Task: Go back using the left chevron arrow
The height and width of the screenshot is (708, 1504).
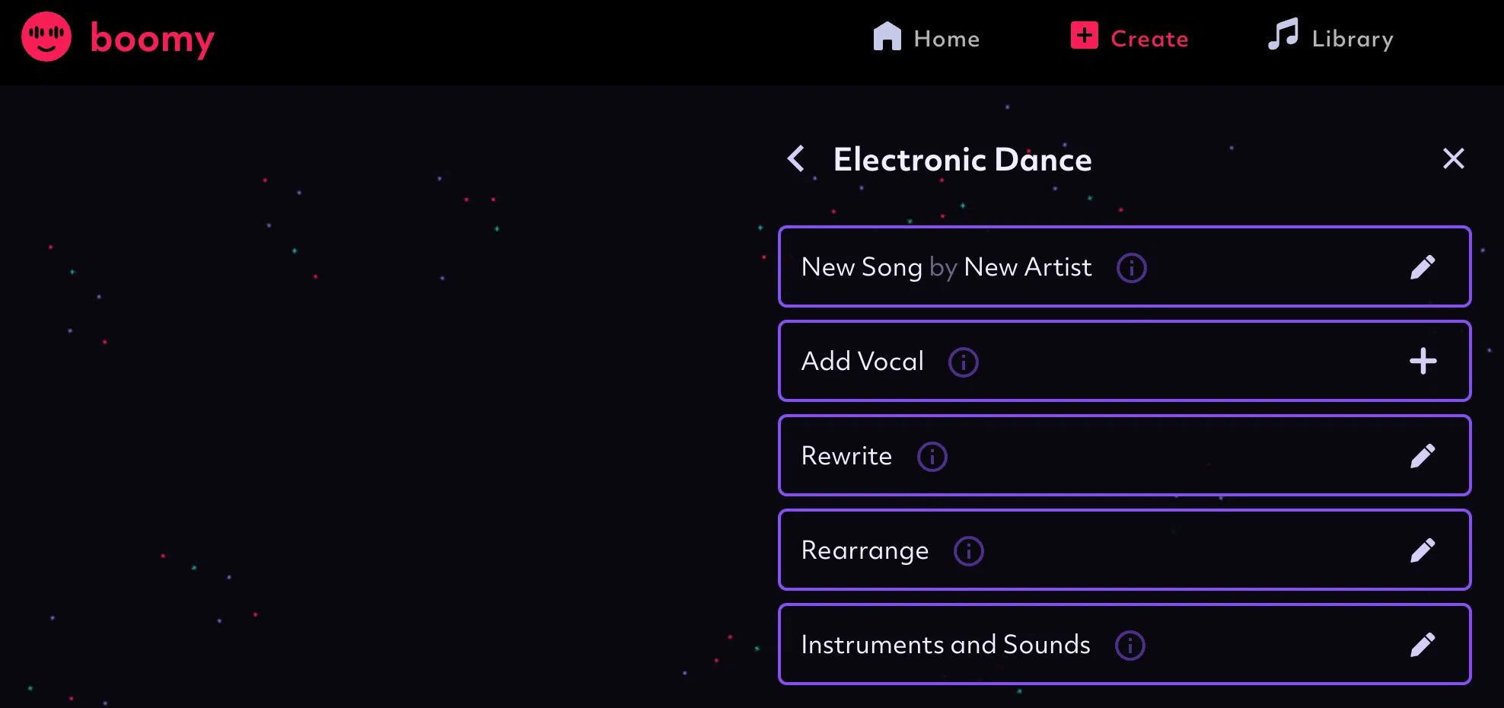Action: 795,159
